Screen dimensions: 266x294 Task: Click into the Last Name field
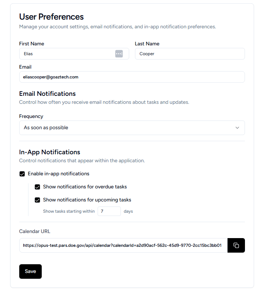click(189, 54)
